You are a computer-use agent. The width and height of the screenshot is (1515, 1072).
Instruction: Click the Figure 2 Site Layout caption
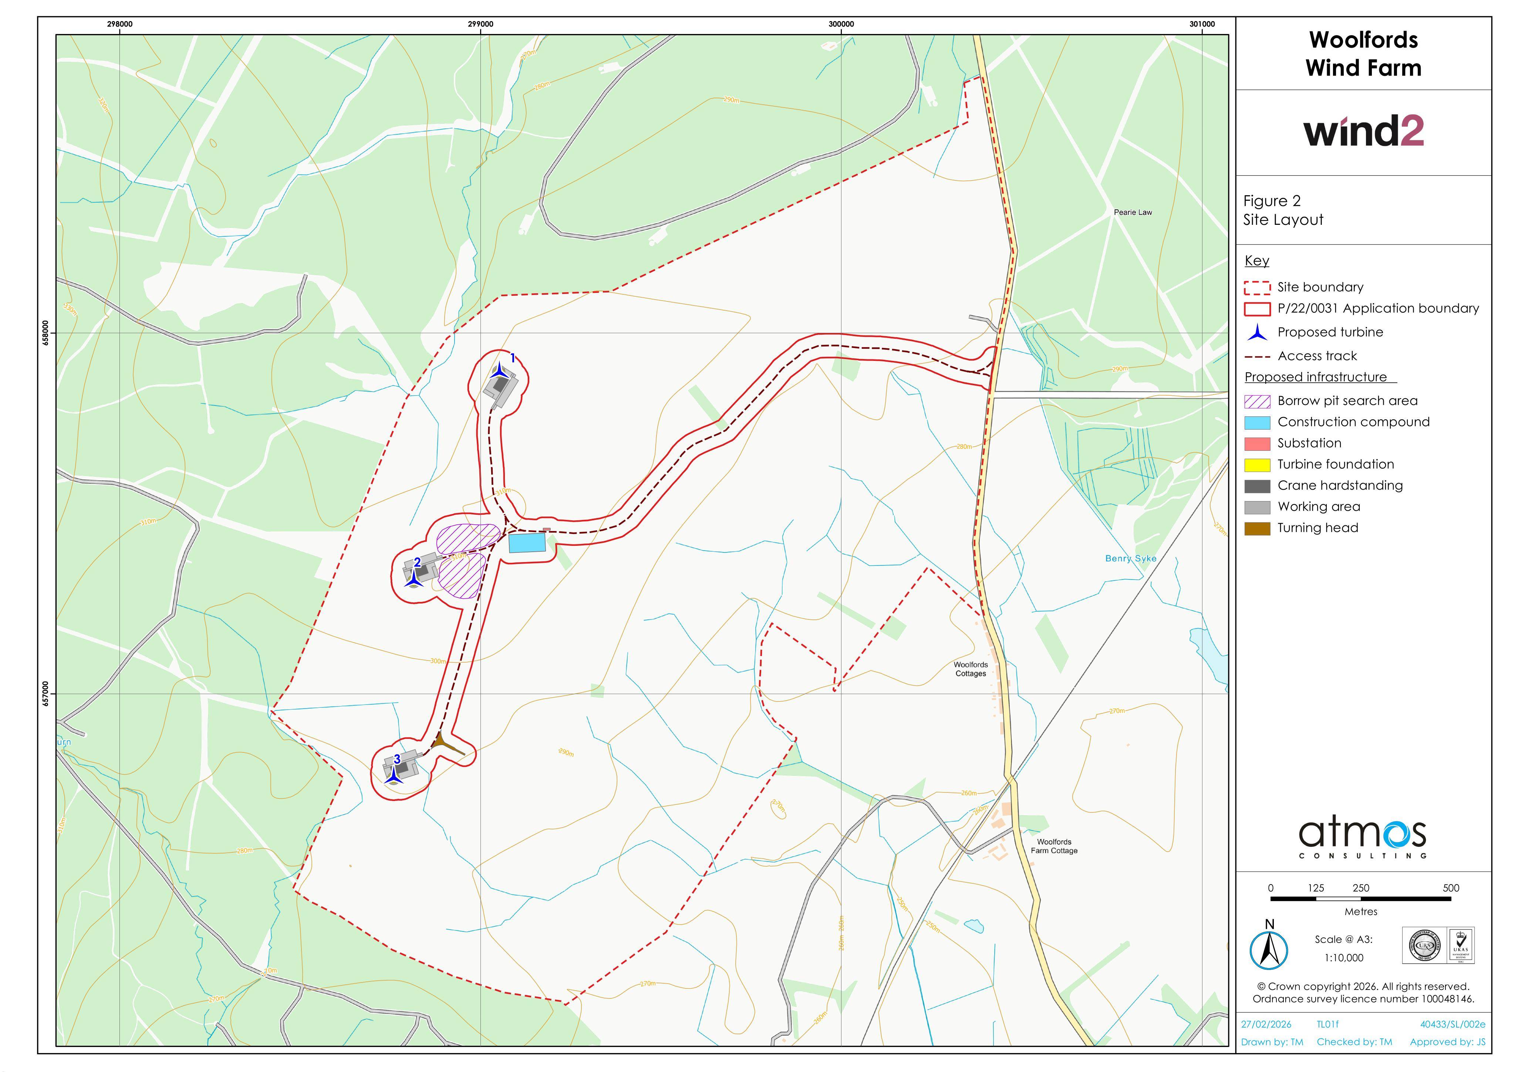1283,210
